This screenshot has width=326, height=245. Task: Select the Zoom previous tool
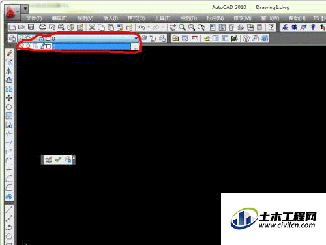coord(201,27)
